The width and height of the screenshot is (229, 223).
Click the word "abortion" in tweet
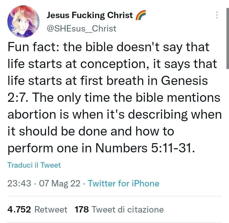[x=32, y=114]
